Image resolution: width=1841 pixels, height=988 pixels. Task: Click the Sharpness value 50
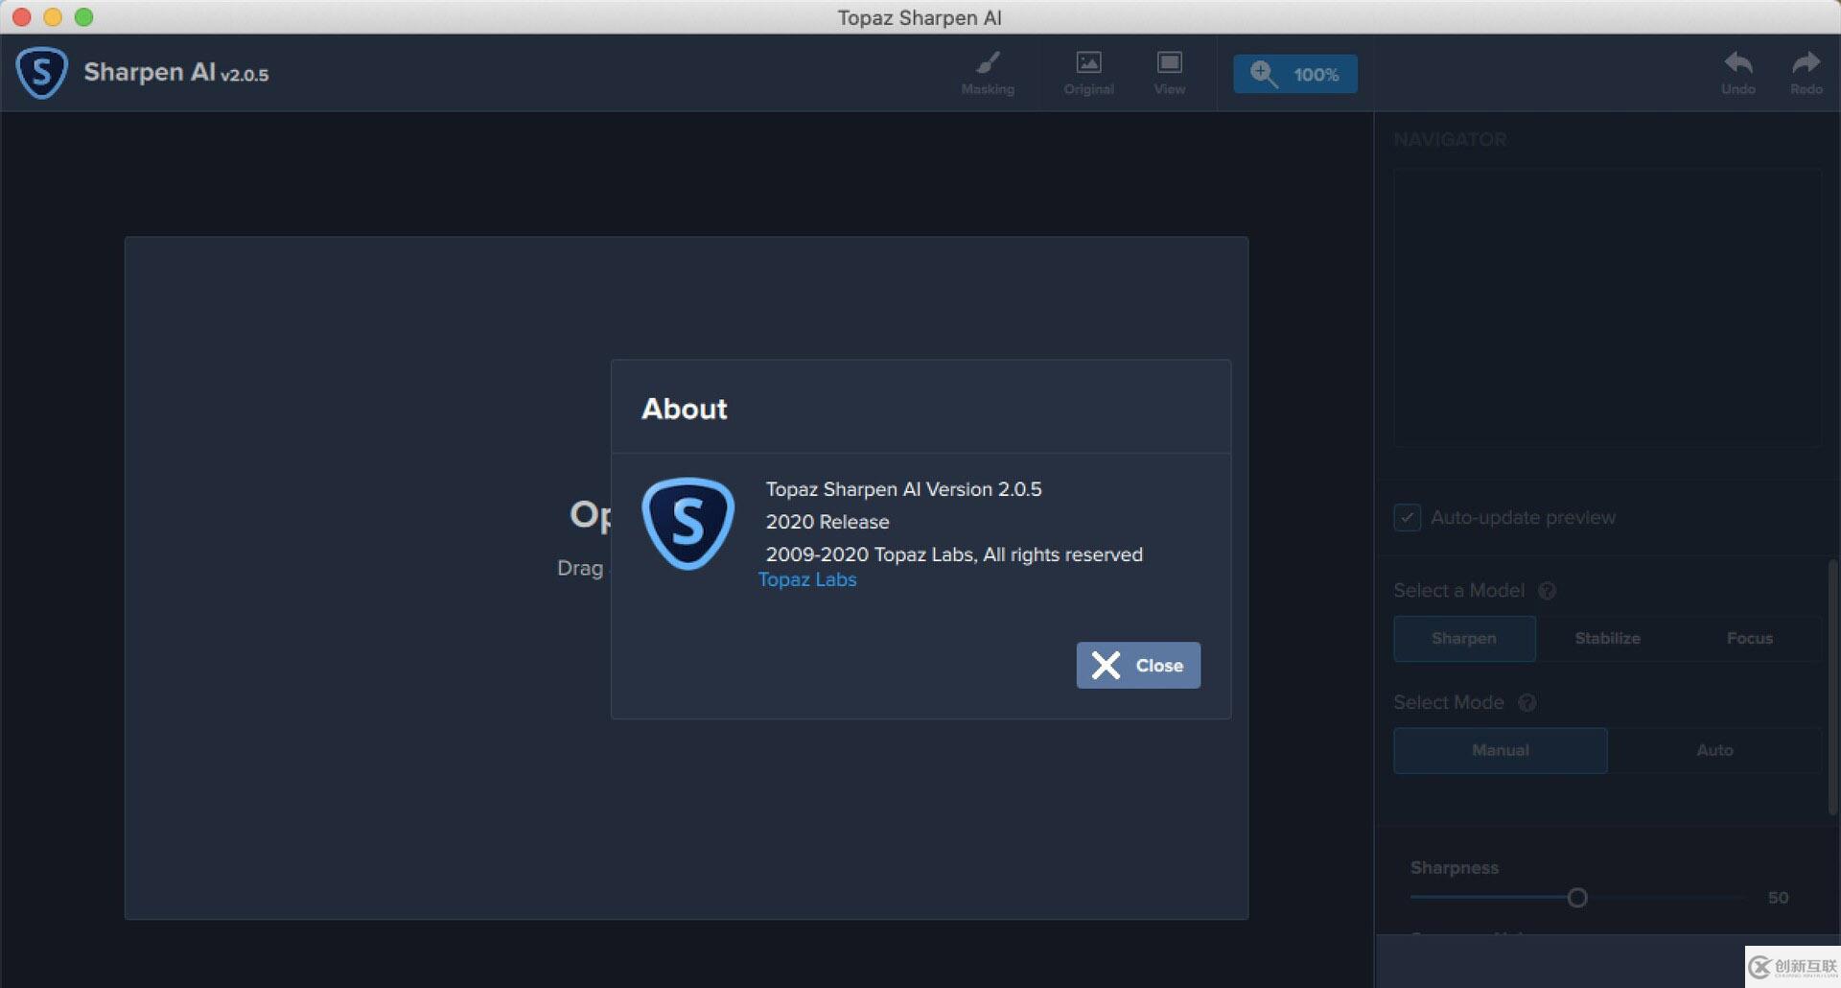(x=1778, y=898)
